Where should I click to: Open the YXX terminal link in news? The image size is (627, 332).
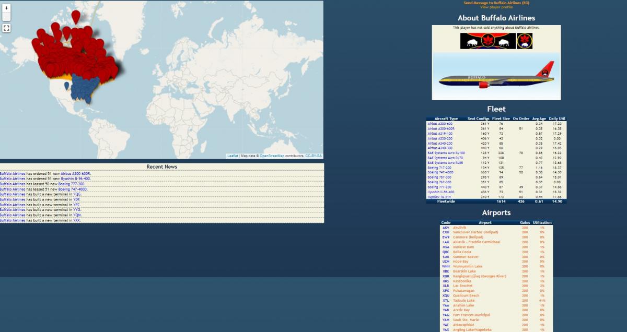point(77,220)
